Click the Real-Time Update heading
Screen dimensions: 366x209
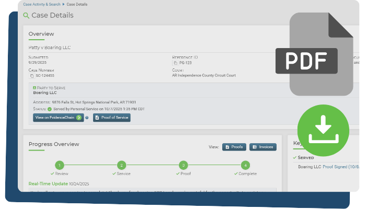click(48, 184)
